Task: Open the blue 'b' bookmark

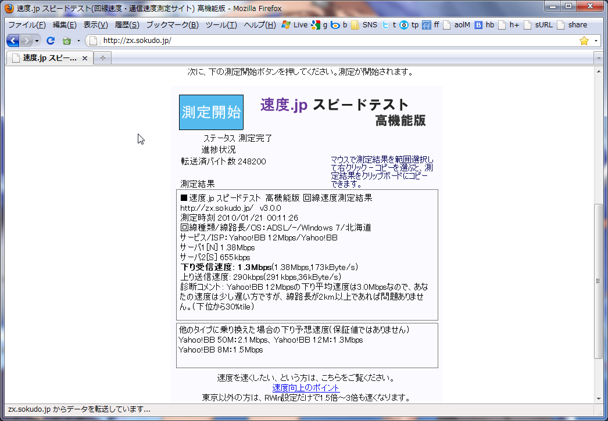Action: 339,25
